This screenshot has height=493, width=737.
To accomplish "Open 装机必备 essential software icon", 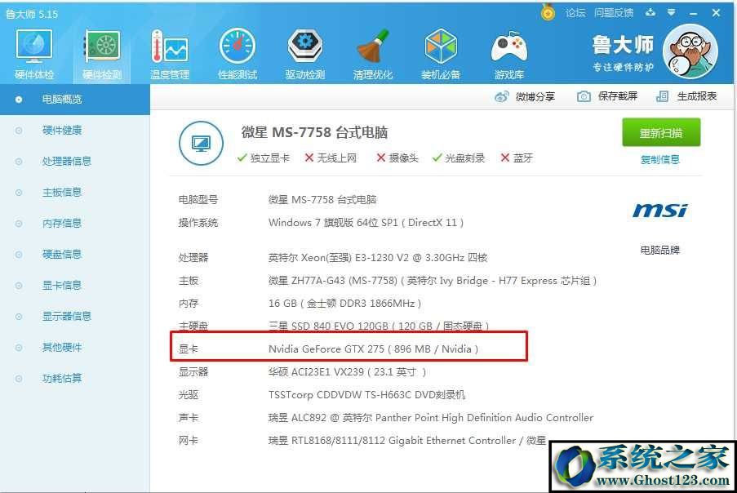I will 441,54.
